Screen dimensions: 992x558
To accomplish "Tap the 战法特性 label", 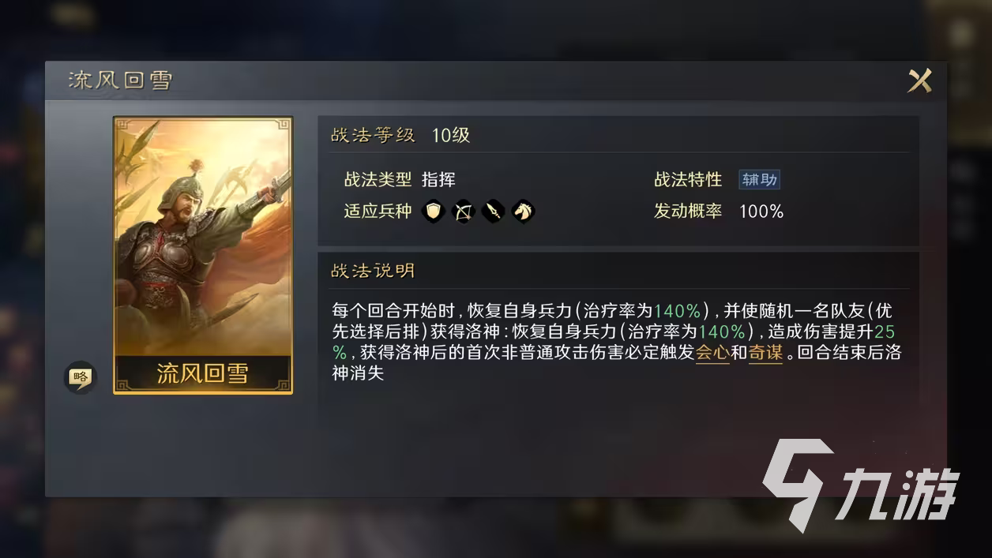I will pyautogui.click(x=688, y=180).
